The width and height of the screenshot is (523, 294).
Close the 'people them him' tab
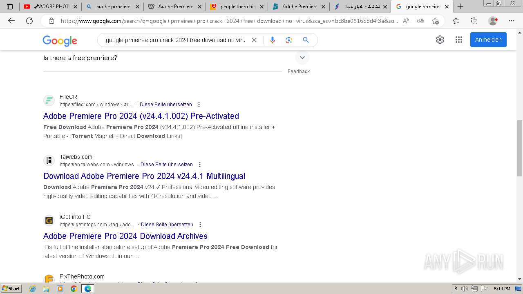(261, 7)
